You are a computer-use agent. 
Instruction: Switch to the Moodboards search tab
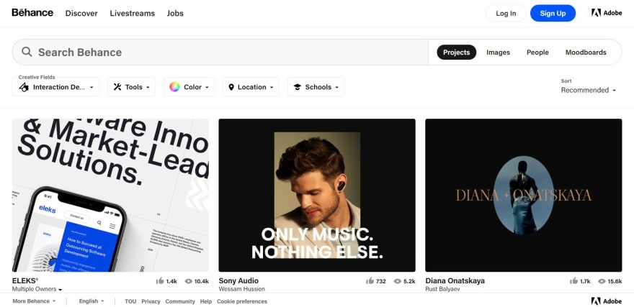pos(586,52)
